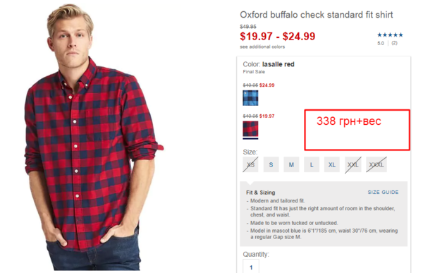Click the $24.99 blue color price label
Screen dimensions: 423x273
pos(266,85)
